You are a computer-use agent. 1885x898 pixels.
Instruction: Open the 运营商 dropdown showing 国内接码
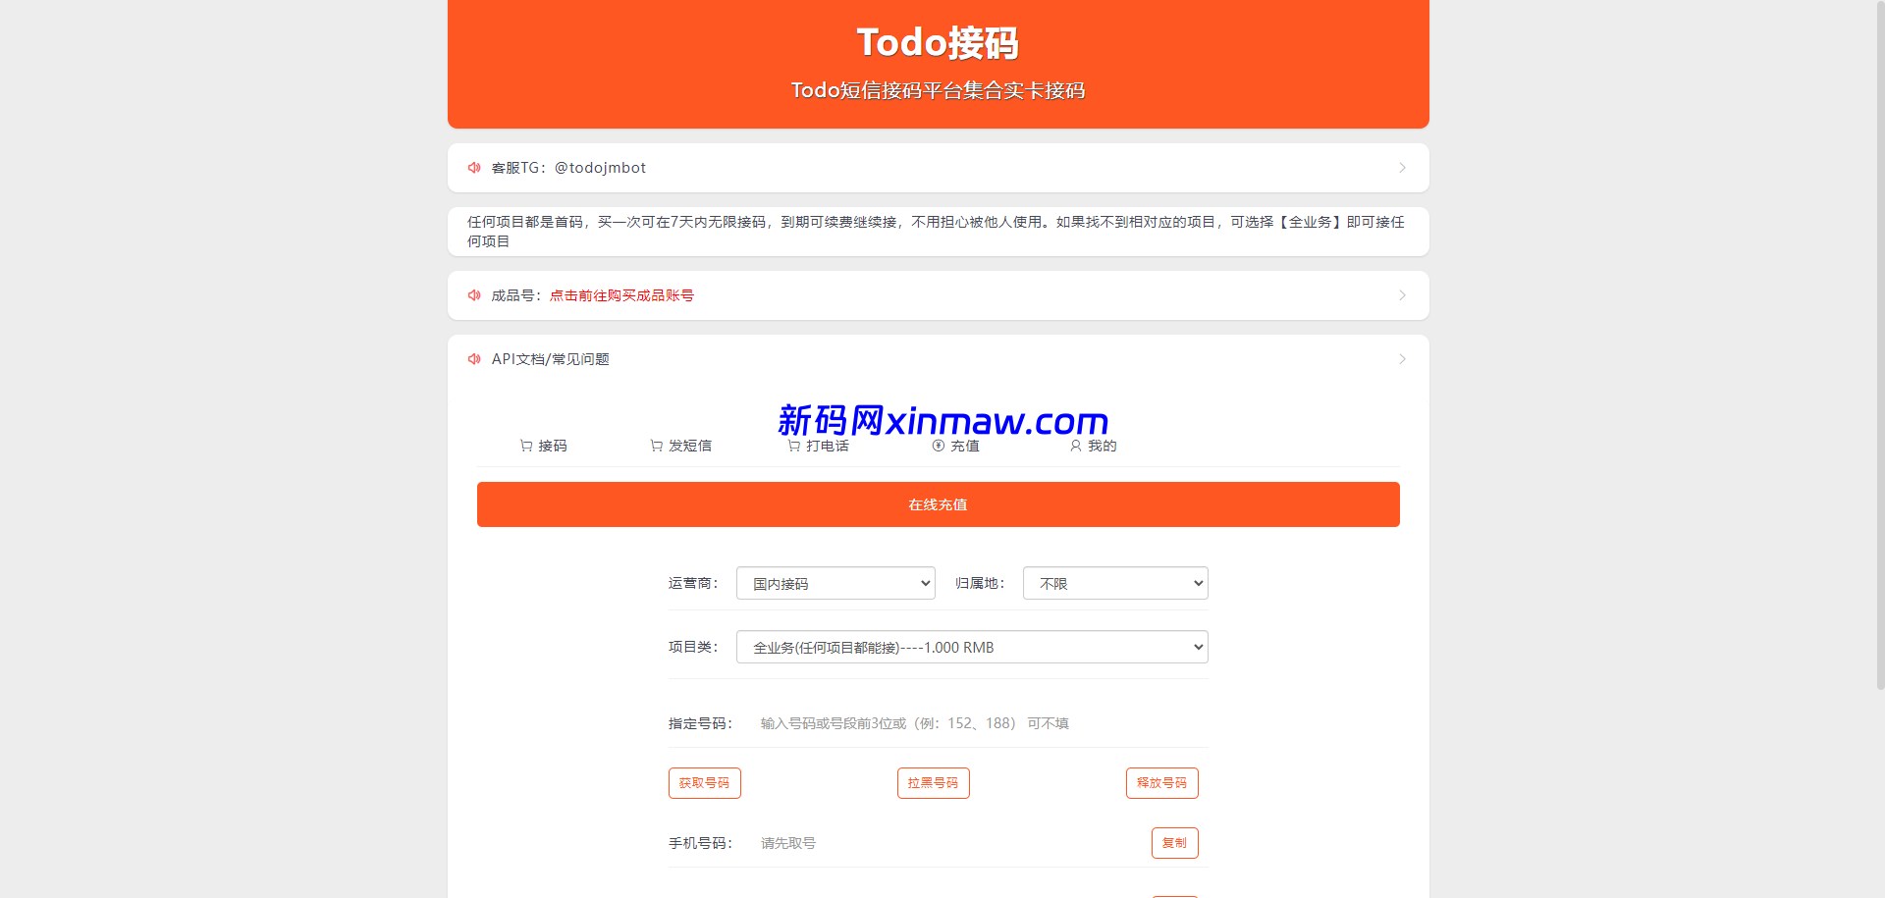(835, 583)
